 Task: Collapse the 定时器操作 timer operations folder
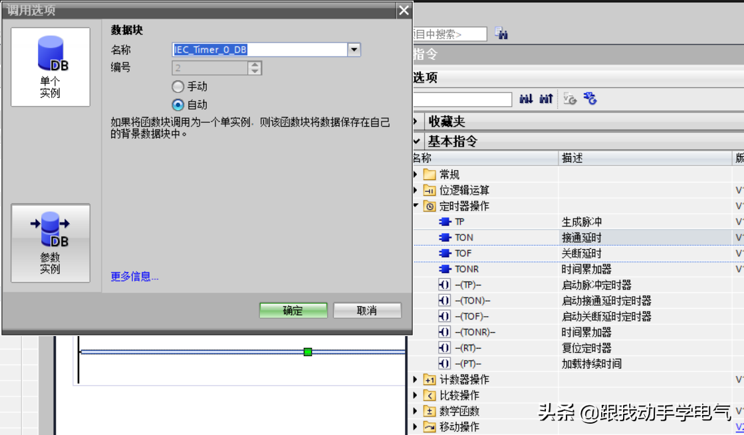point(416,206)
